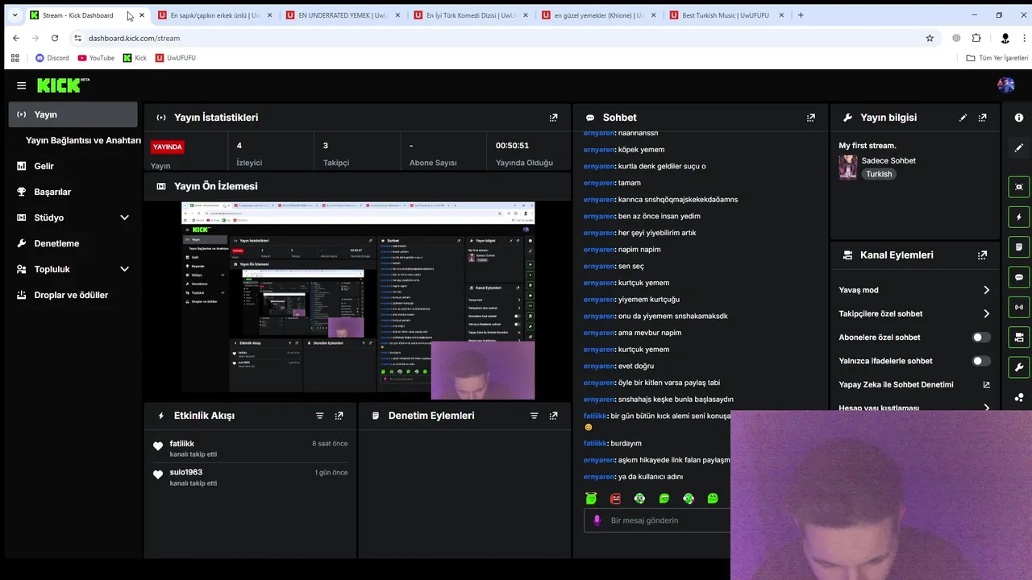Bookmark this page with the star icon
The width and height of the screenshot is (1032, 580).
[x=930, y=38]
